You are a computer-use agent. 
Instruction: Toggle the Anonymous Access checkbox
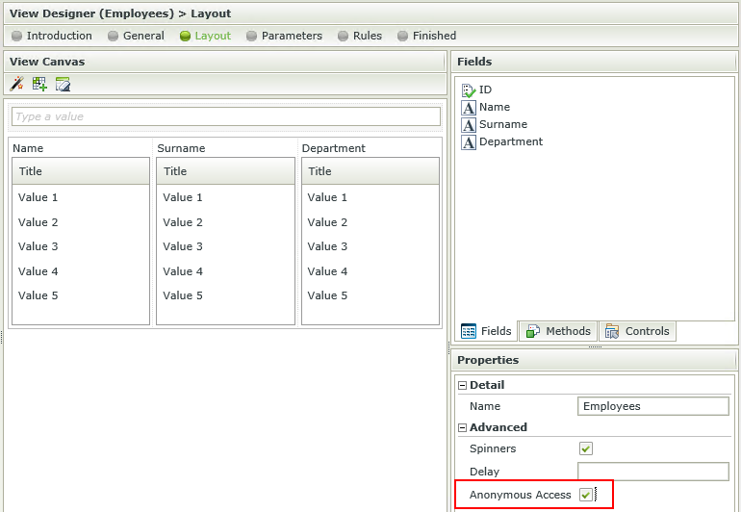point(586,495)
